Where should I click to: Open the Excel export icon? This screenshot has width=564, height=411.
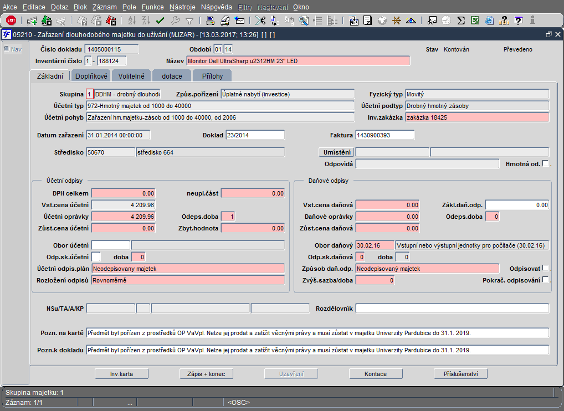pyautogui.click(x=475, y=21)
